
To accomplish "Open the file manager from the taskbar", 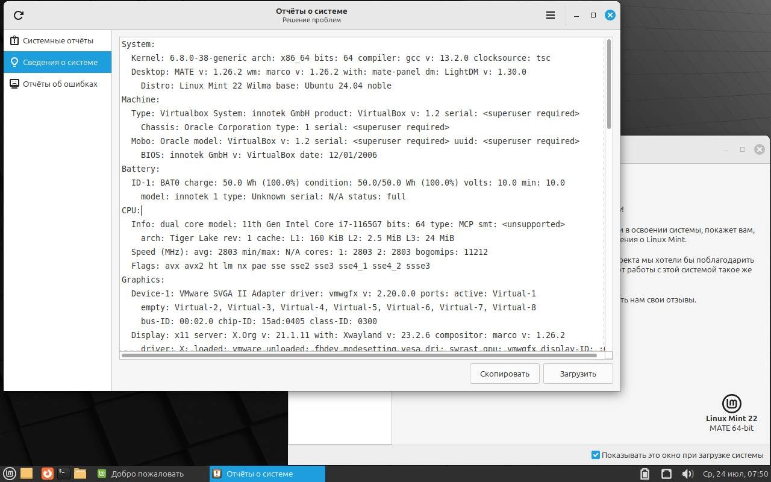I will [x=80, y=474].
